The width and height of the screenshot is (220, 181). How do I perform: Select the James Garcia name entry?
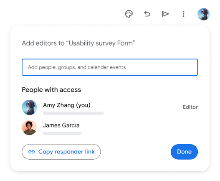(61, 125)
